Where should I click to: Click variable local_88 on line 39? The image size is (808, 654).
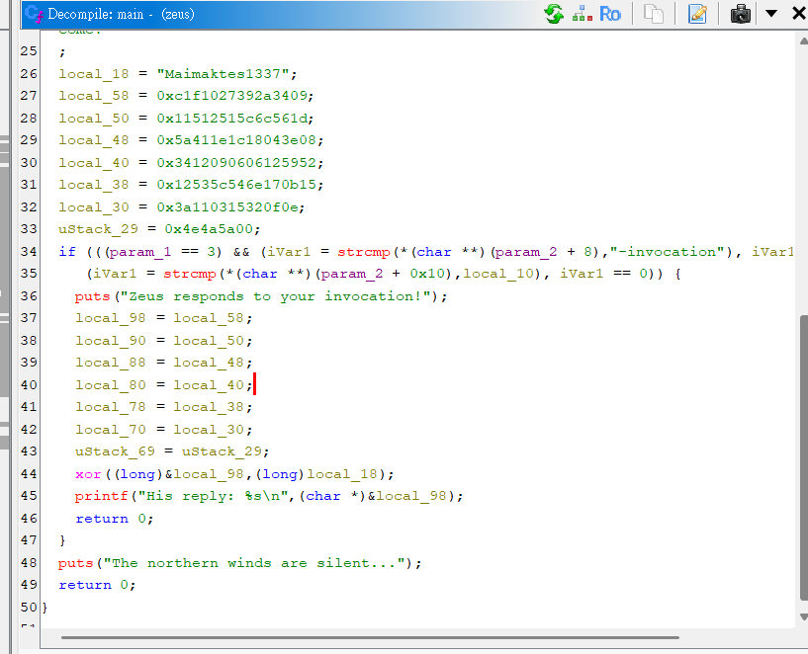pos(111,363)
